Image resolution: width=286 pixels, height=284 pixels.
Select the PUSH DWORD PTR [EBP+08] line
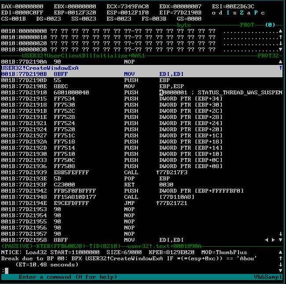click(x=142, y=166)
